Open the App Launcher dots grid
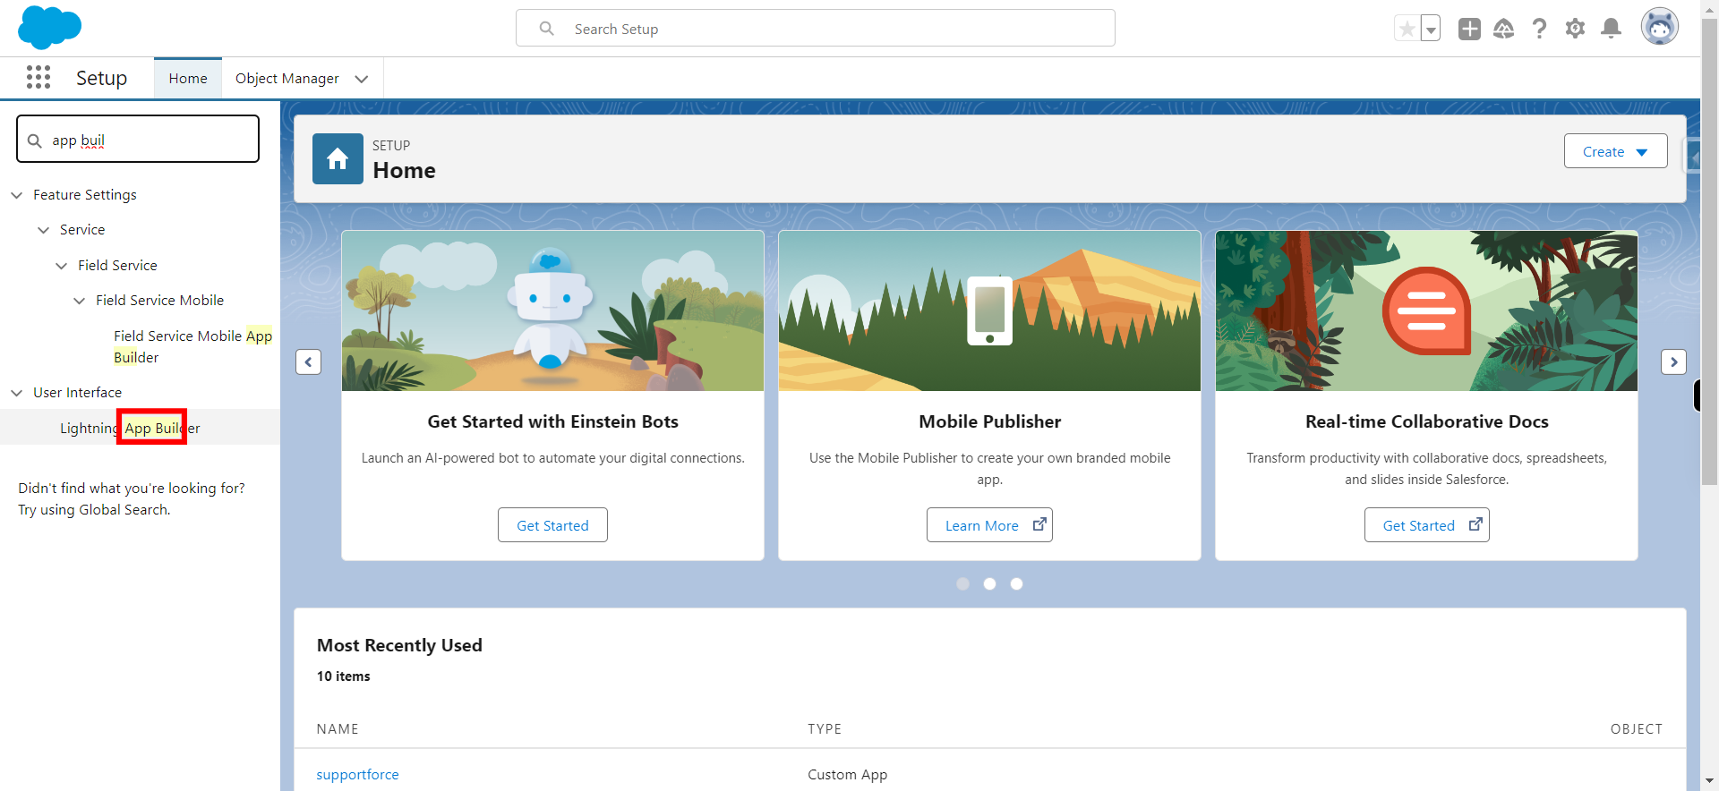This screenshot has width=1719, height=791. point(38,78)
